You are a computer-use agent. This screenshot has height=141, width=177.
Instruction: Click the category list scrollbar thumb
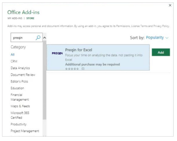point(44,80)
